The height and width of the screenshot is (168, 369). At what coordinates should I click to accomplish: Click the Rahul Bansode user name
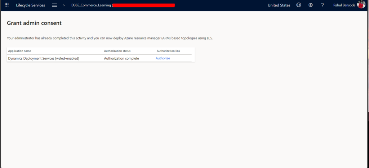tap(344, 5)
